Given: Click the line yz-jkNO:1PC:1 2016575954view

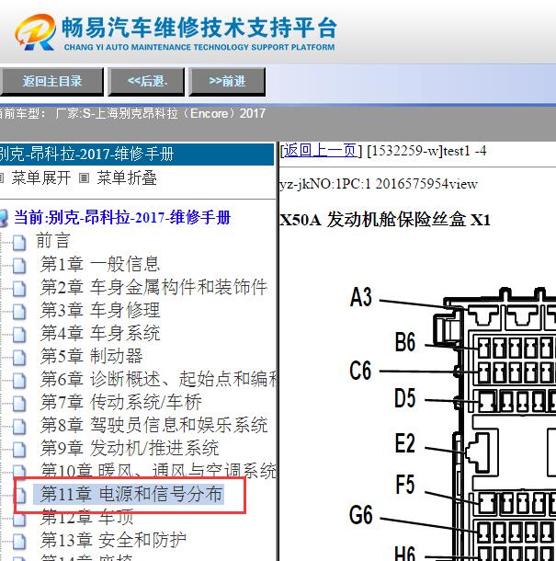Looking at the screenshot, I should point(379,184).
